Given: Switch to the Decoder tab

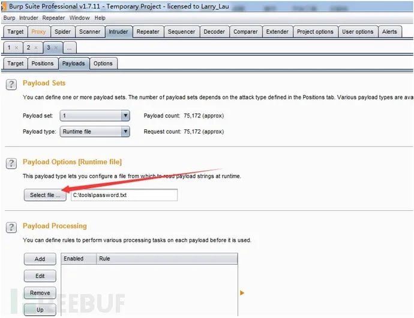Looking at the screenshot, I should [214, 32].
